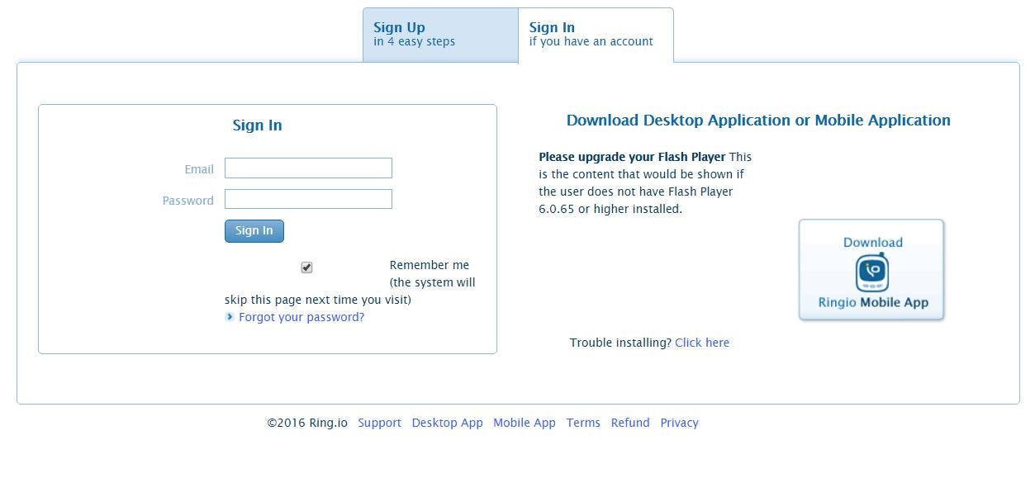Click the arrow bullet beside Forgot your password

230,317
